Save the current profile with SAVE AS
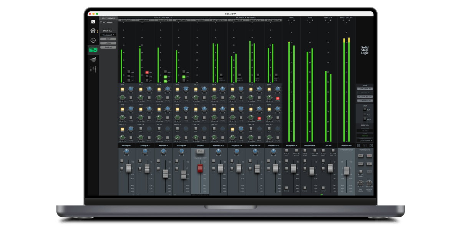This screenshot has height=230, width=461. [108, 47]
